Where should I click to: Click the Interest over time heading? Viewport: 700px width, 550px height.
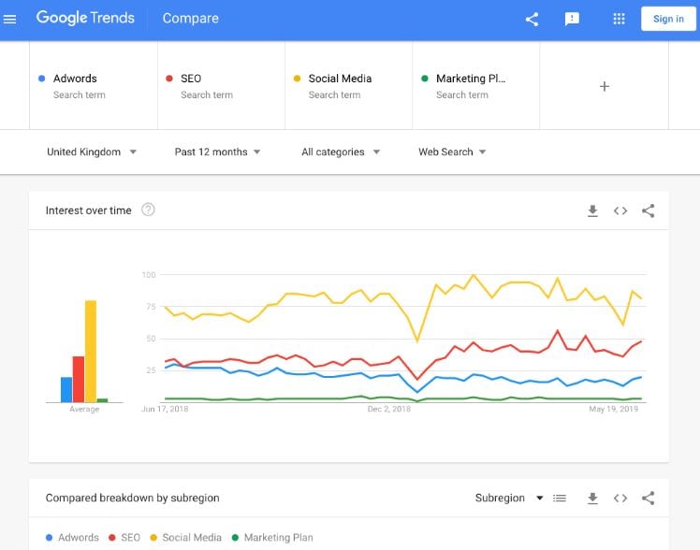[x=88, y=210]
